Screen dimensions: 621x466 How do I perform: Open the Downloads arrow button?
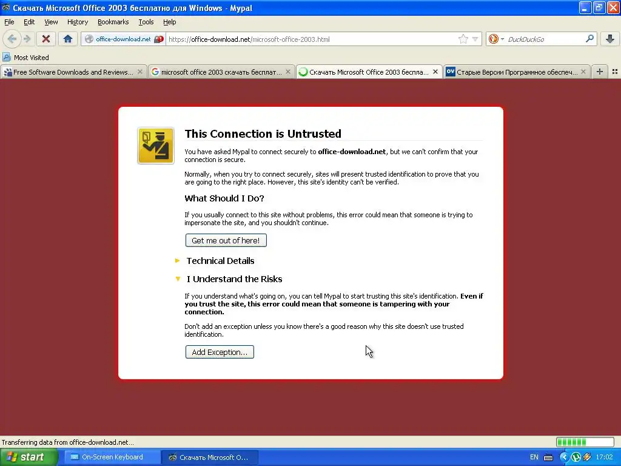coord(610,39)
